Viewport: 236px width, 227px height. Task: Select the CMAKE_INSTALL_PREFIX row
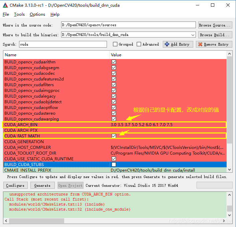pos(115,170)
